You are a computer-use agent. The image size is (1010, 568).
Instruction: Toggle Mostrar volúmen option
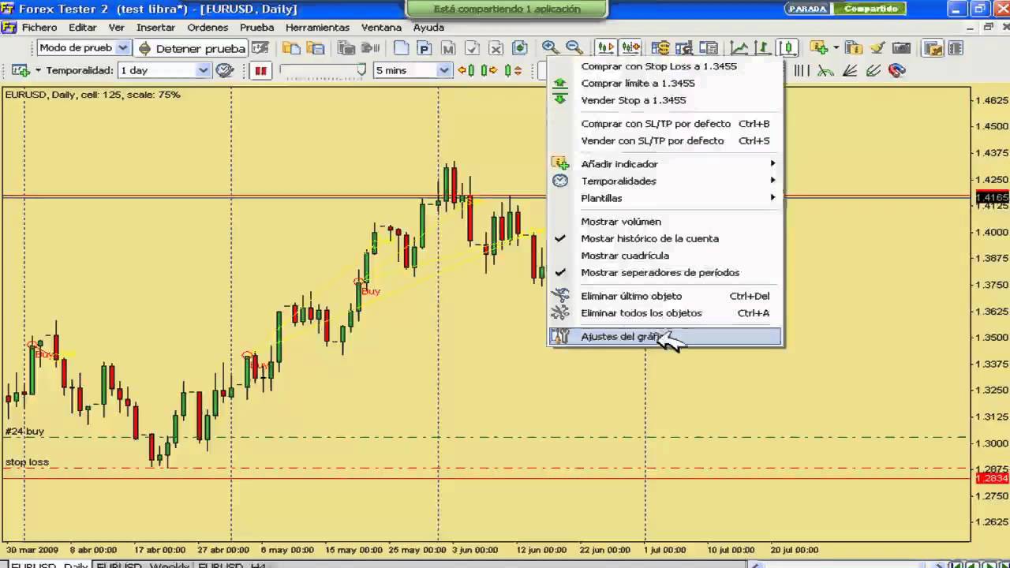[x=665, y=222]
